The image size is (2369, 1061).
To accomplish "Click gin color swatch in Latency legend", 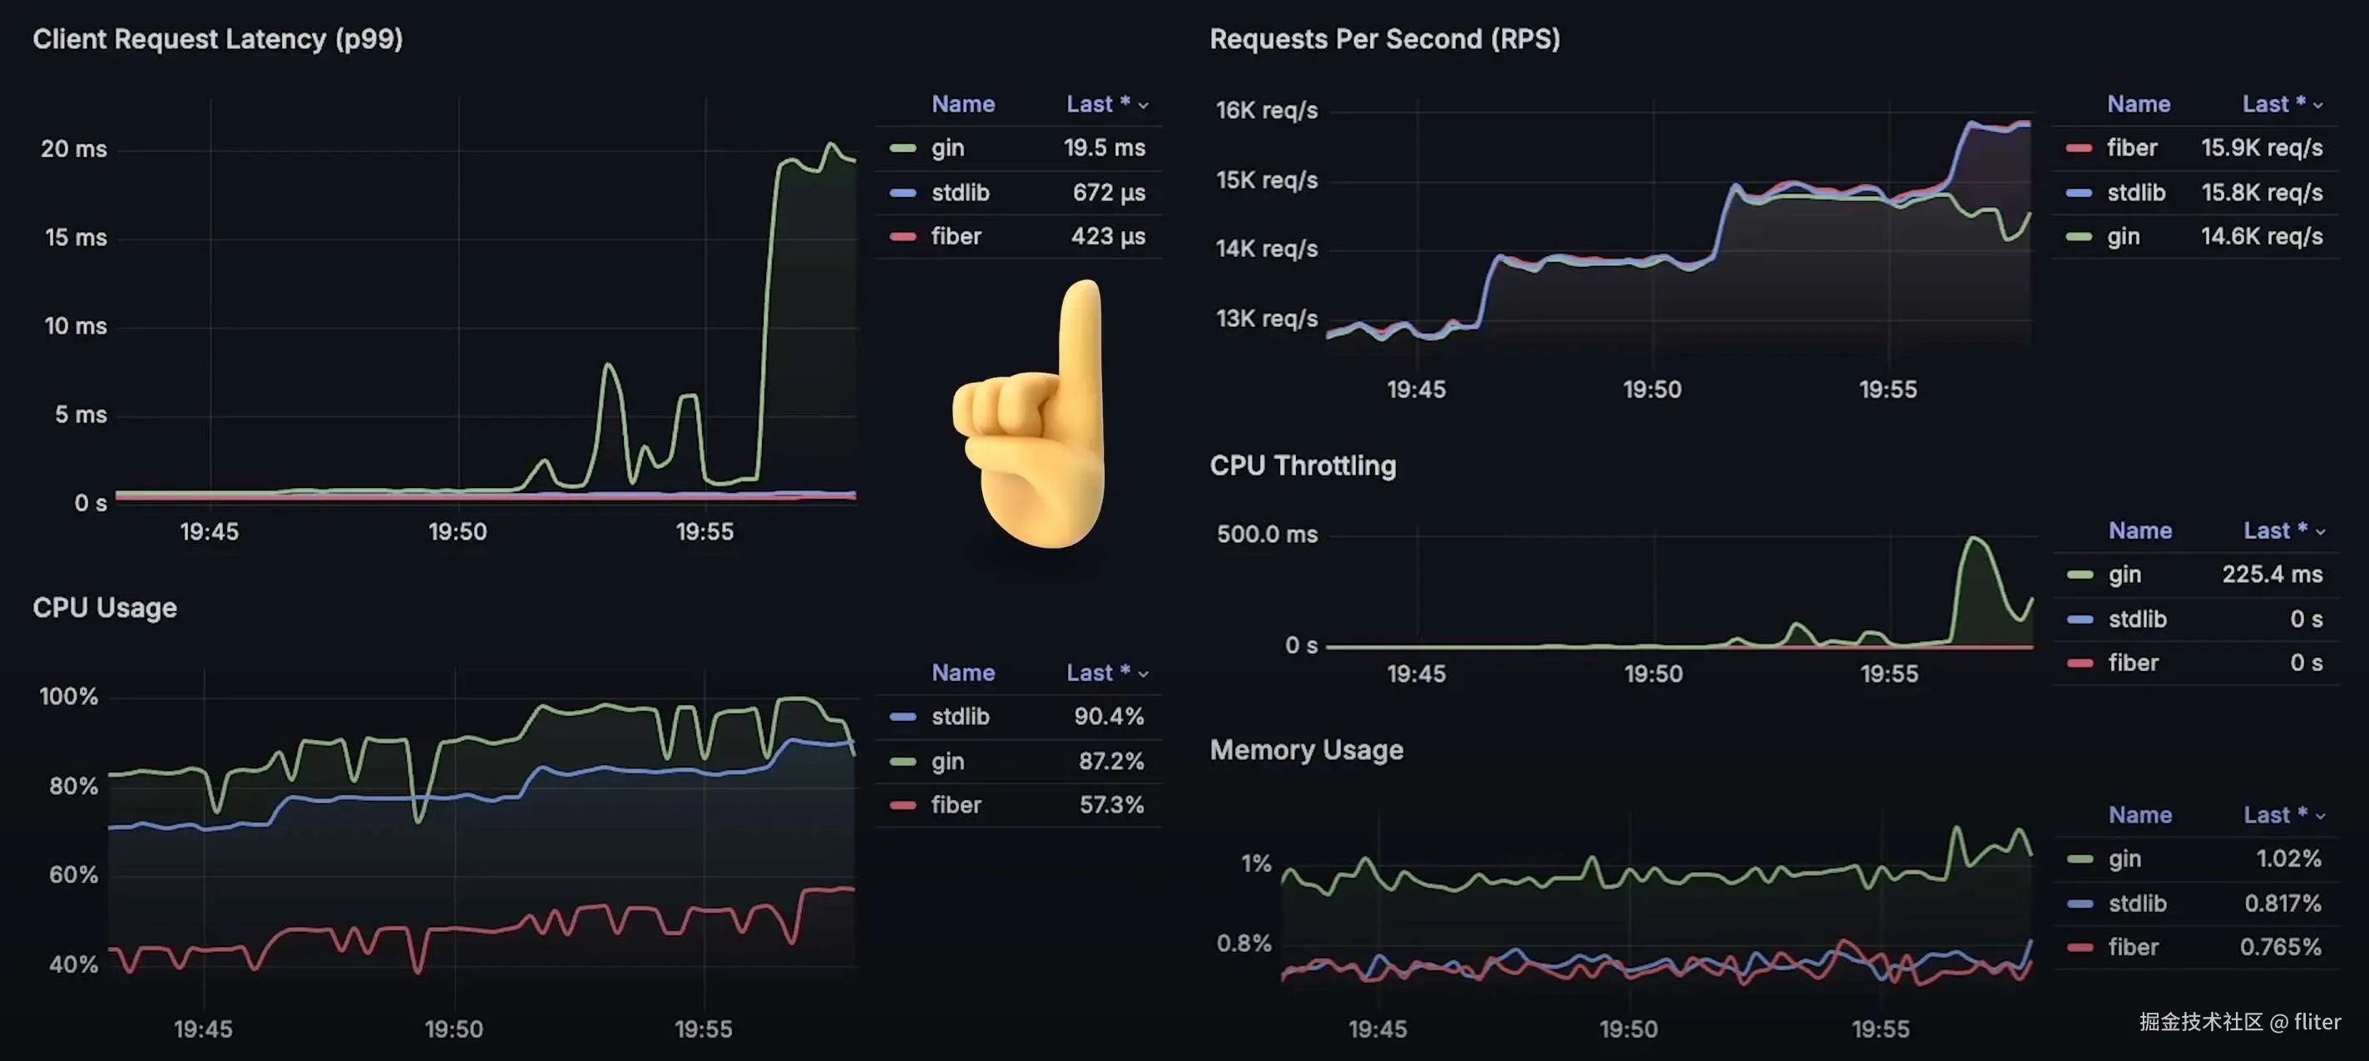I will click(x=903, y=148).
